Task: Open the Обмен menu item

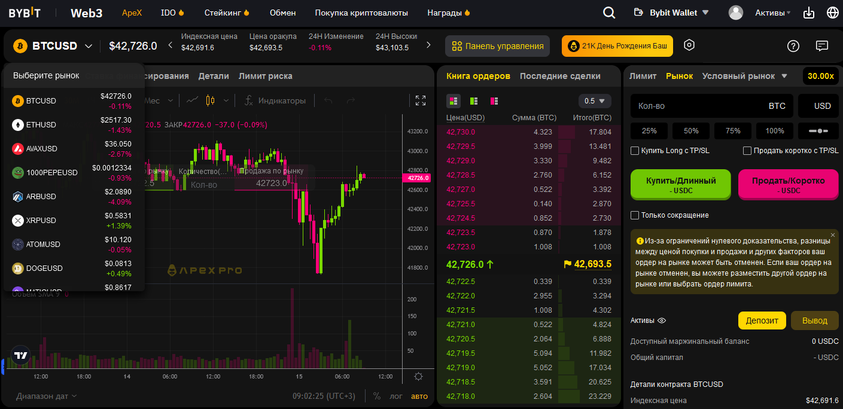Action: point(282,13)
